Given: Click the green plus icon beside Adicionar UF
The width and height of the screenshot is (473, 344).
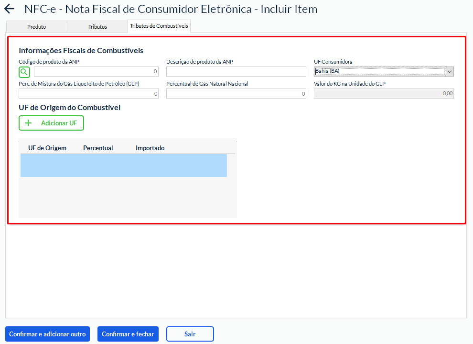Looking at the screenshot, I should [28, 123].
